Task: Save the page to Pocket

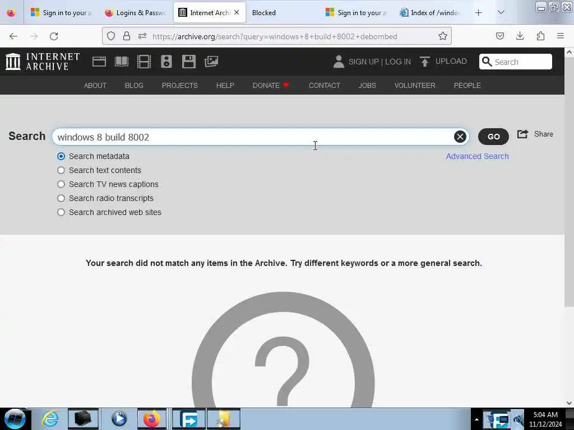Action: (499, 36)
